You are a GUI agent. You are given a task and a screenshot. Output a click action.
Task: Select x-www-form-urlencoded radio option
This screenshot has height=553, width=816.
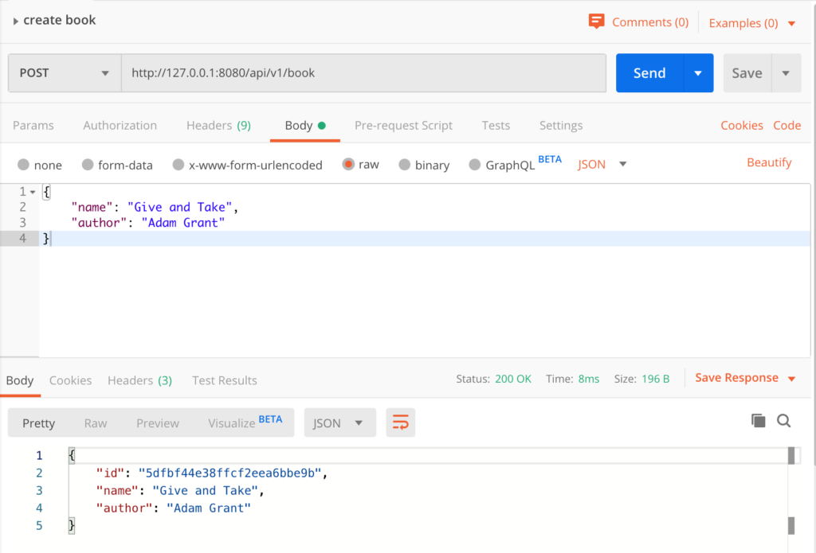pos(178,165)
